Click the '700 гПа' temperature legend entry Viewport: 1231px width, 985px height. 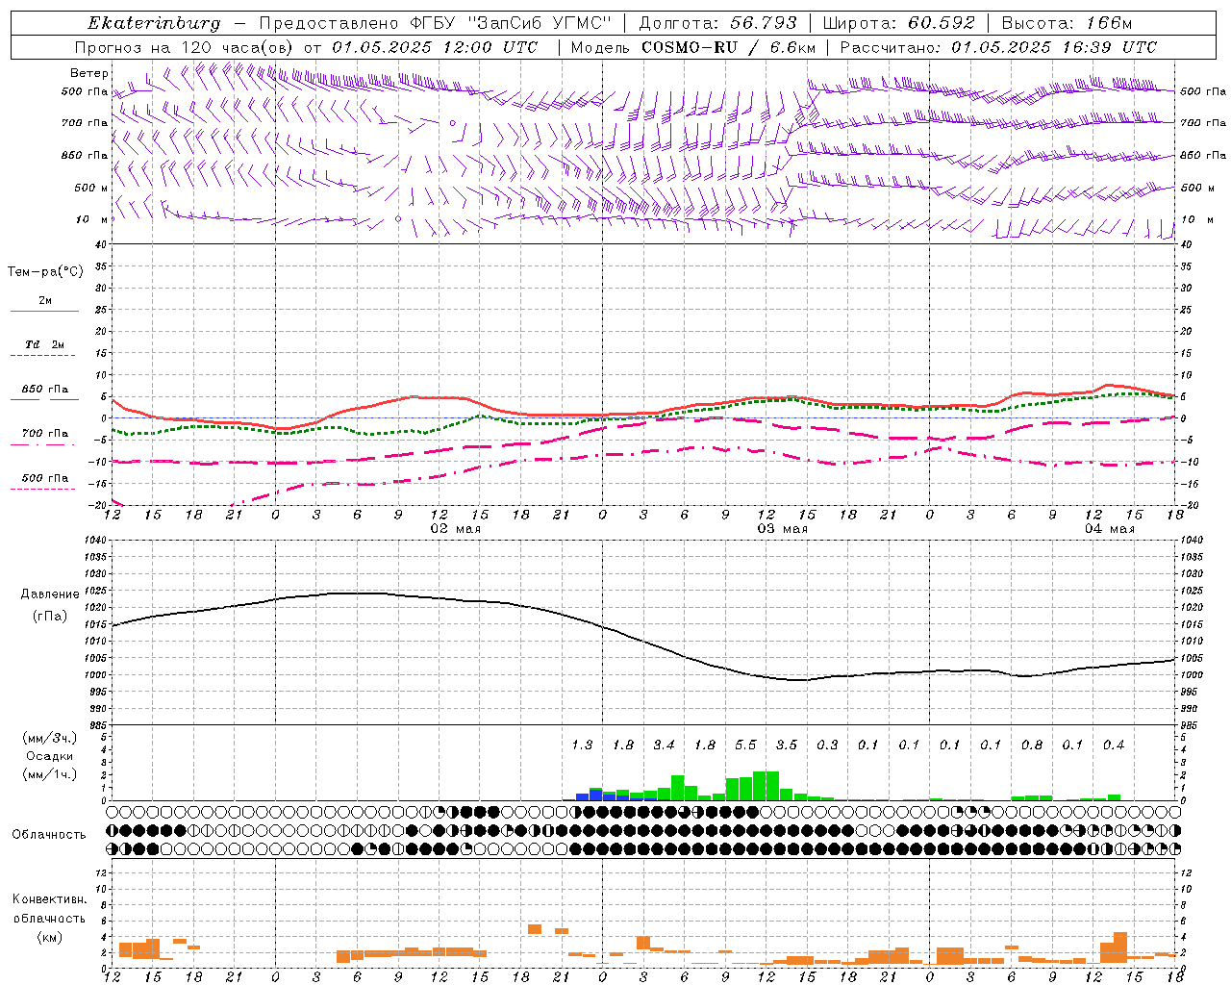coord(45,433)
